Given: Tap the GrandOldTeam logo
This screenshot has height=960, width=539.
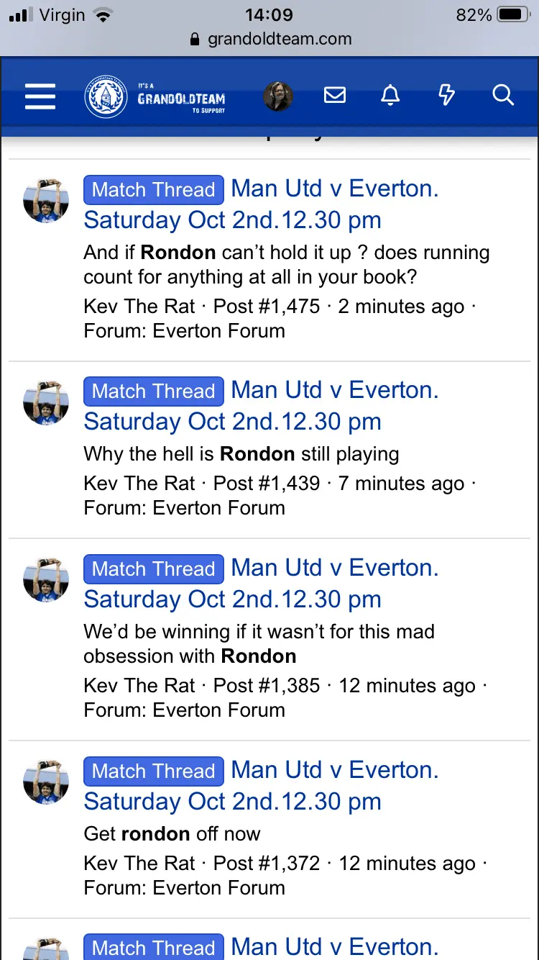Looking at the screenshot, I should [x=155, y=97].
